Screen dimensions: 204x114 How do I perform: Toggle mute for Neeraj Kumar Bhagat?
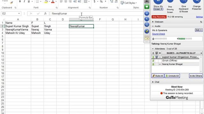[153, 64]
